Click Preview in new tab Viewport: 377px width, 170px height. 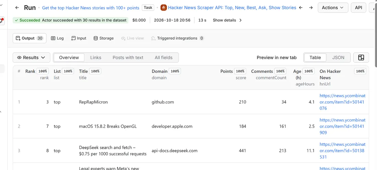coord(277,57)
